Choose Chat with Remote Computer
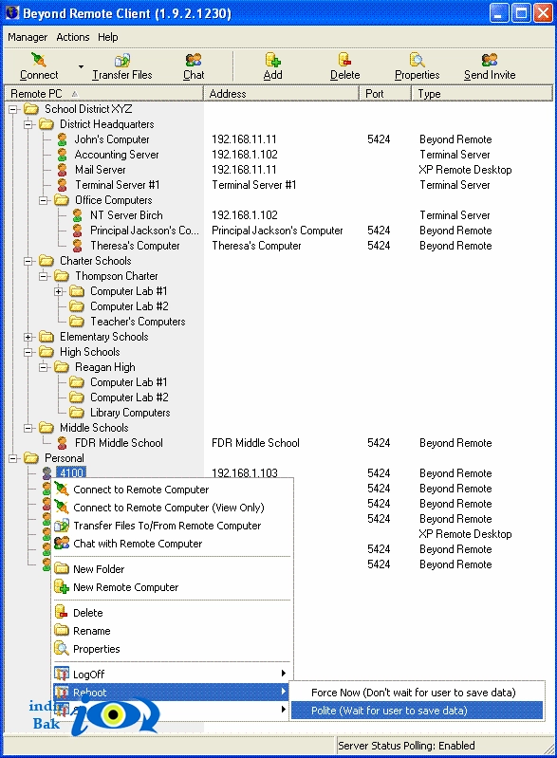The width and height of the screenshot is (557, 758). [172, 544]
